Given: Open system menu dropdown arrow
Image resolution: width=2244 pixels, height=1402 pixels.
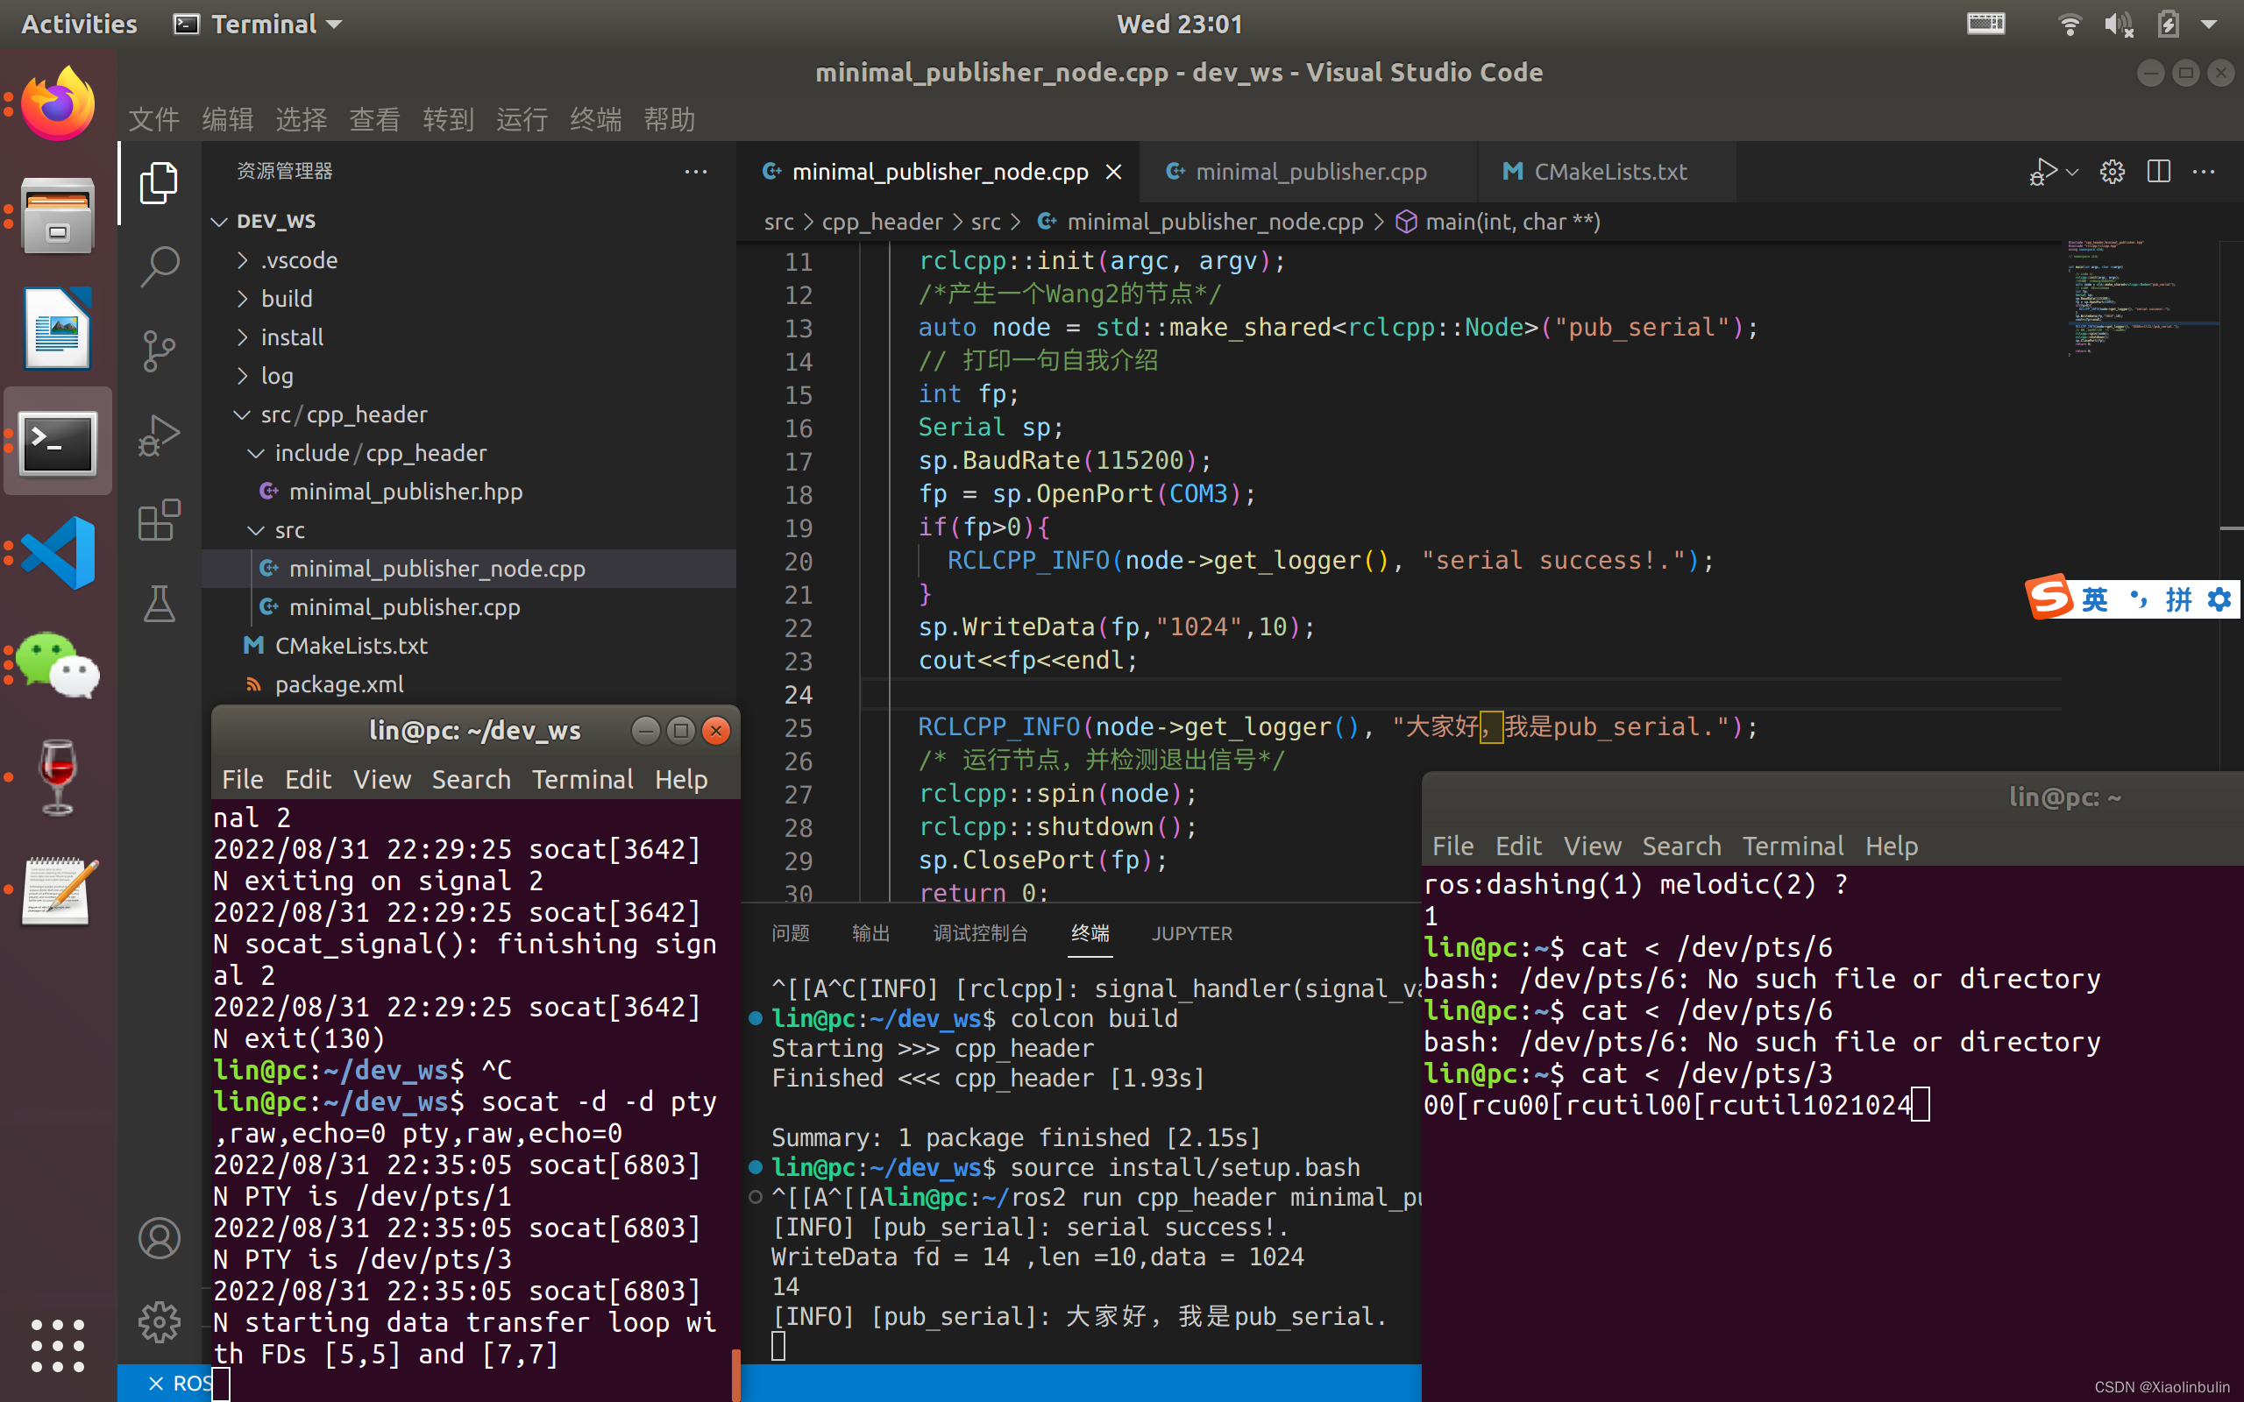Looking at the screenshot, I should click(x=2209, y=25).
